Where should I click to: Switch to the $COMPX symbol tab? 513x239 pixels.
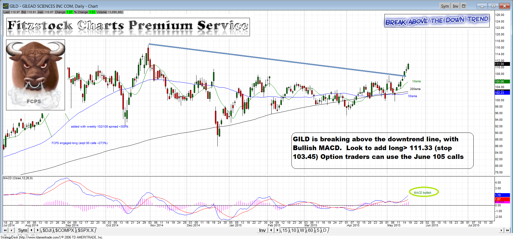pos(65,230)
